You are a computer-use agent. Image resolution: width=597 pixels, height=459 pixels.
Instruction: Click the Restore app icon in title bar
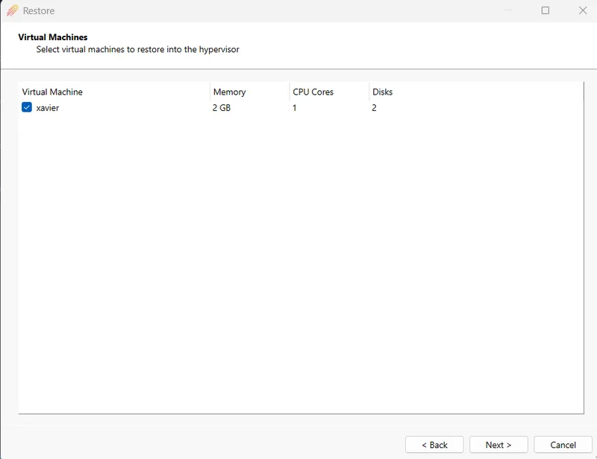pyautogui.click(x=12, y=10)
